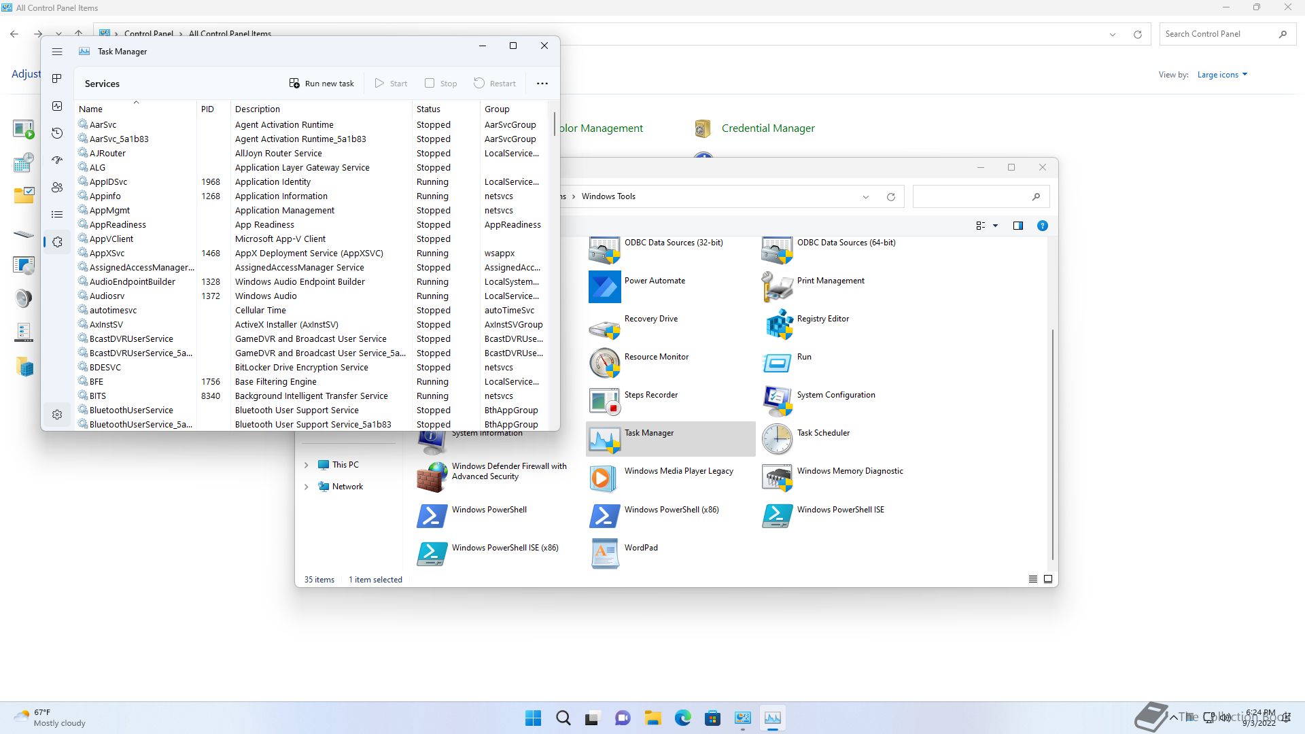The height and width of the screenshot is (734, 1305).
Task: Refresh the Windows Tools window
Action: (891, 197)
